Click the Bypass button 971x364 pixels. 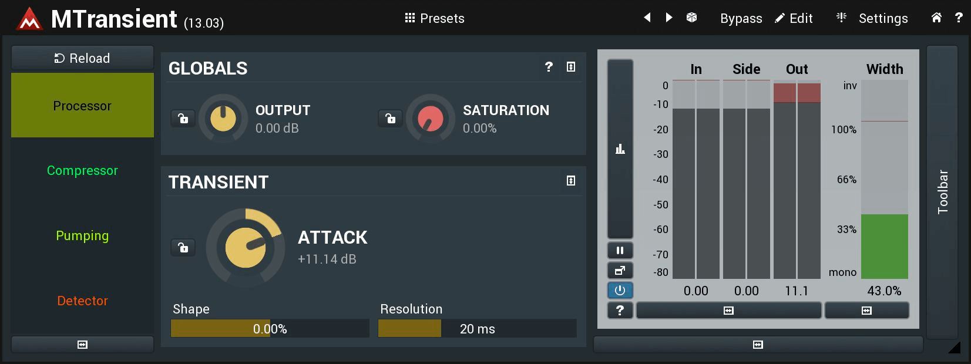(x=741, y=18)
